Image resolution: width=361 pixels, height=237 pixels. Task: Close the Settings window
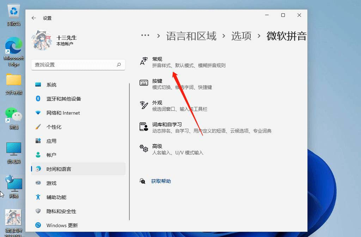299,15
